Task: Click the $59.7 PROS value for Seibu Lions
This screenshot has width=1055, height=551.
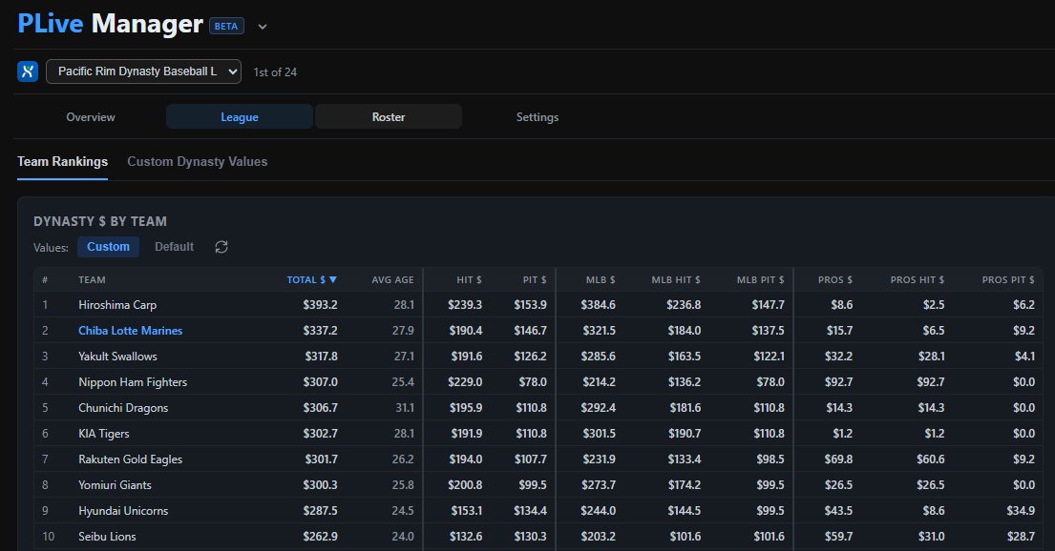Action: (838, 536)
